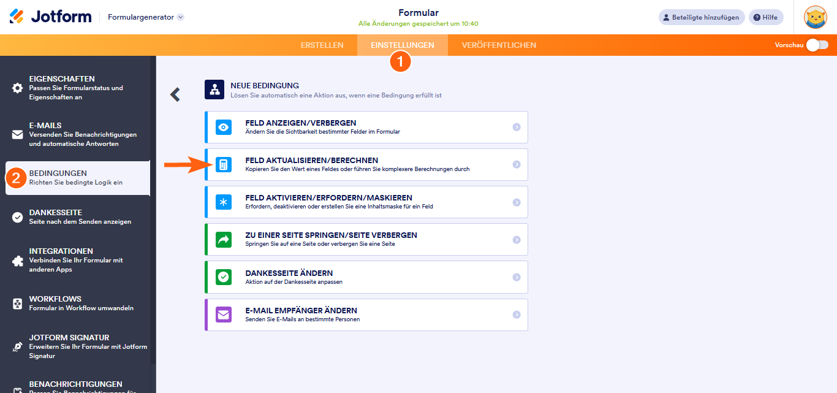Switch to the VERÖFFENTLICHEN tab
Image resolution: width=837 pixels, height=393 pixels.
pos(499,45)
